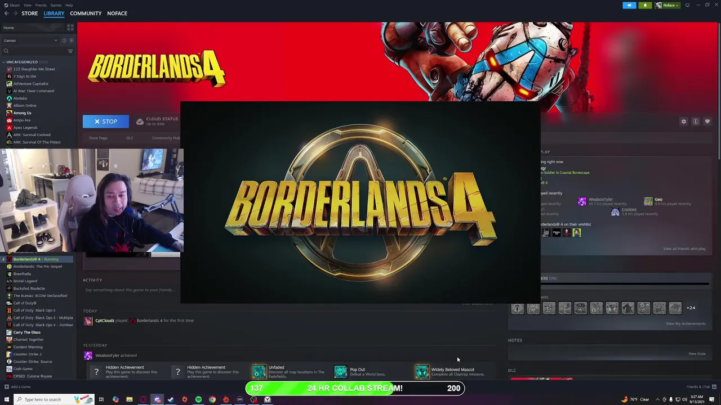Open CptCloudz profile link
The height and width of the screenshot is (405, 721).
click(105, 321)
